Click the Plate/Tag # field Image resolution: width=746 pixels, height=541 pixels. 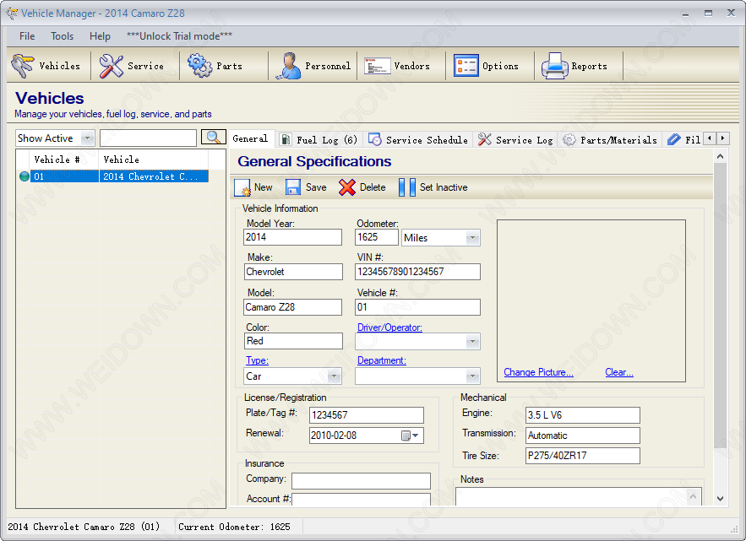367,415
